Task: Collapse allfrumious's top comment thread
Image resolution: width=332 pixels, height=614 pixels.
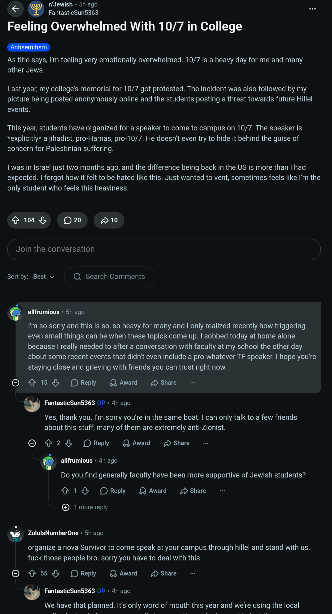Action: [15, 383]
